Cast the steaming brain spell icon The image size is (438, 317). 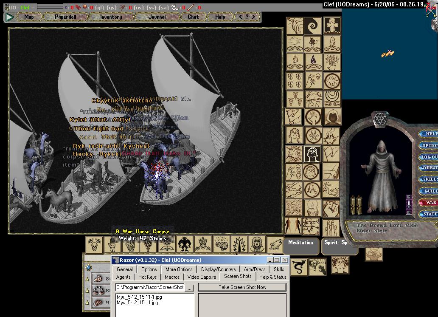(x=221, y=244)
